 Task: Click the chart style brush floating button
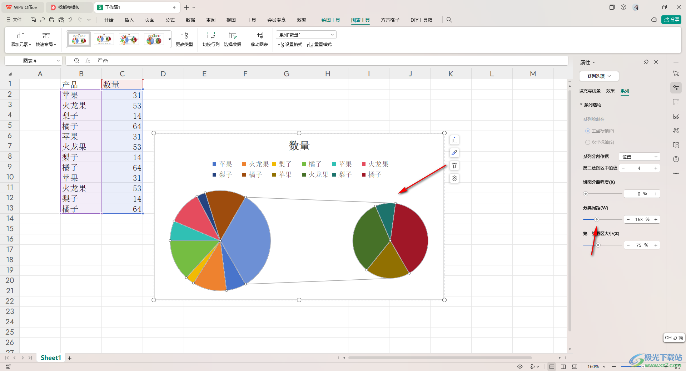pyautogui.click(x=454, y=153)
